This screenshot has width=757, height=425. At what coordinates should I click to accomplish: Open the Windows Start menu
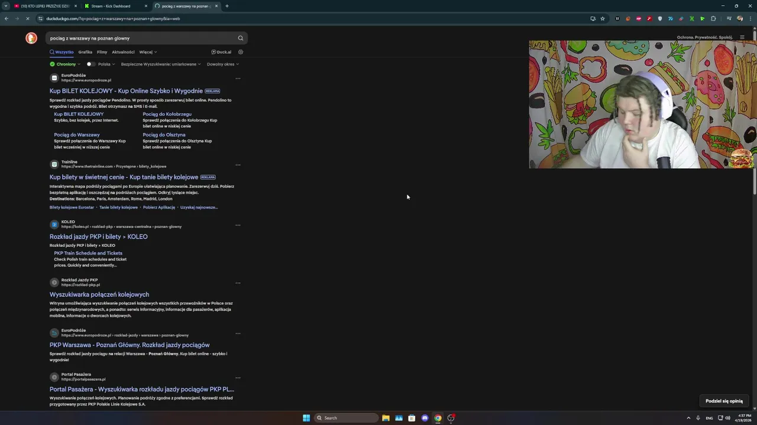(306, 418)
